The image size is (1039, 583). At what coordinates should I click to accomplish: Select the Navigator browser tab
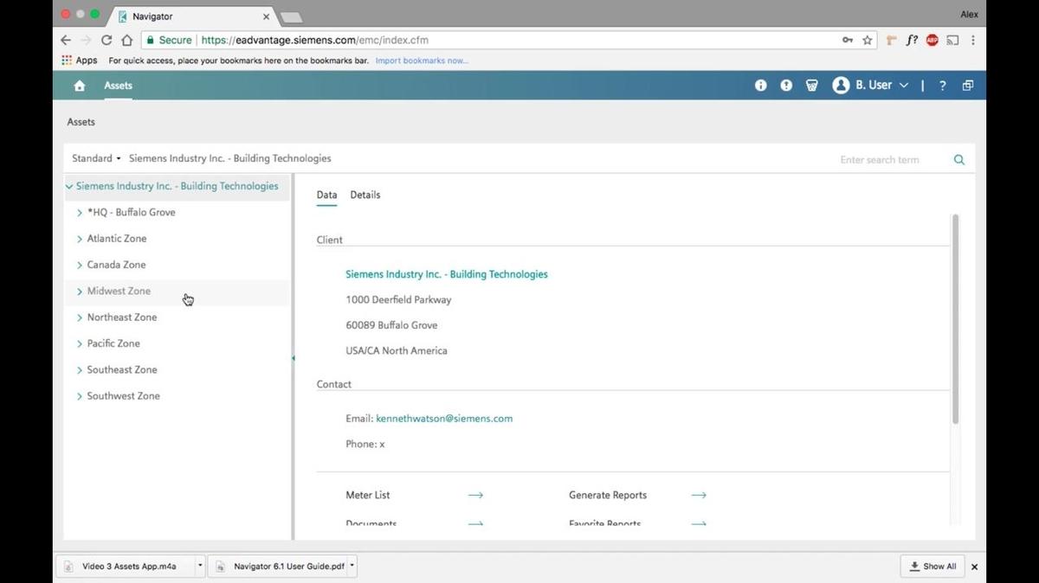coord(190,16)
